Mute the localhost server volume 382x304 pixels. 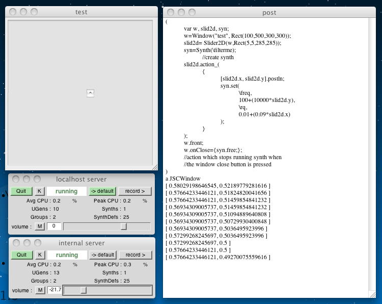click(x=39, y=226)
